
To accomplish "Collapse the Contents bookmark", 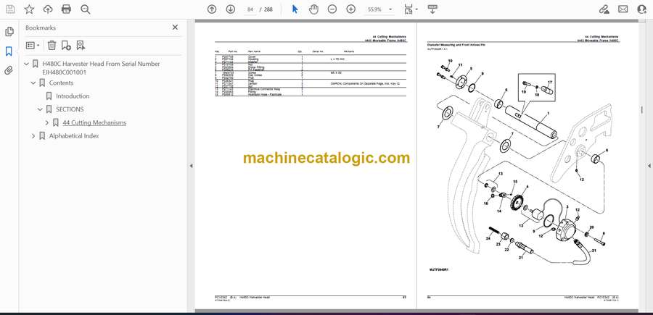I will coord(33,83).
